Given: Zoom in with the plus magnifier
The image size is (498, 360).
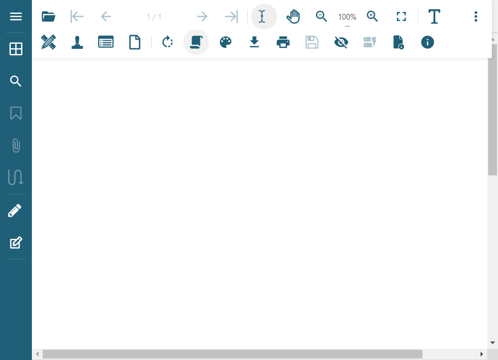Looking at the screenshot, I should (372, 16).
